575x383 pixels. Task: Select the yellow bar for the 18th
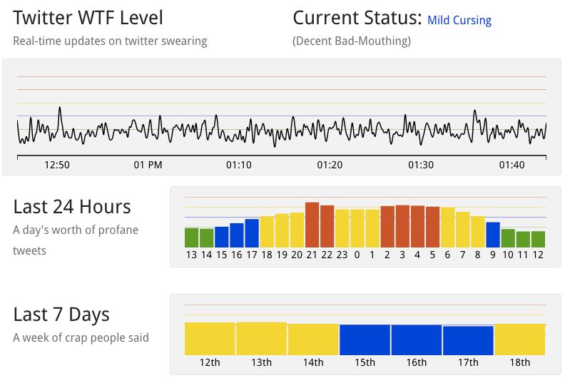click(519, 339)
